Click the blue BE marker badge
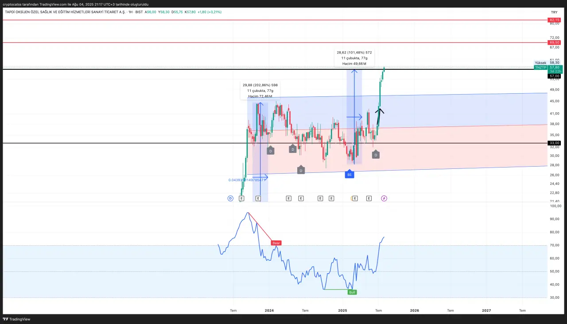Screen dimensions: 567x324 350,175
